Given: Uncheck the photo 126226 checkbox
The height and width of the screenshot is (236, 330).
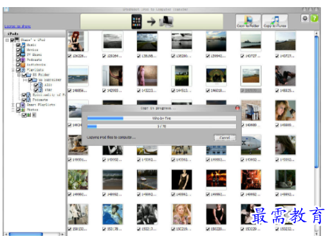Looking at the screenshot, I should tap(69, 56).
